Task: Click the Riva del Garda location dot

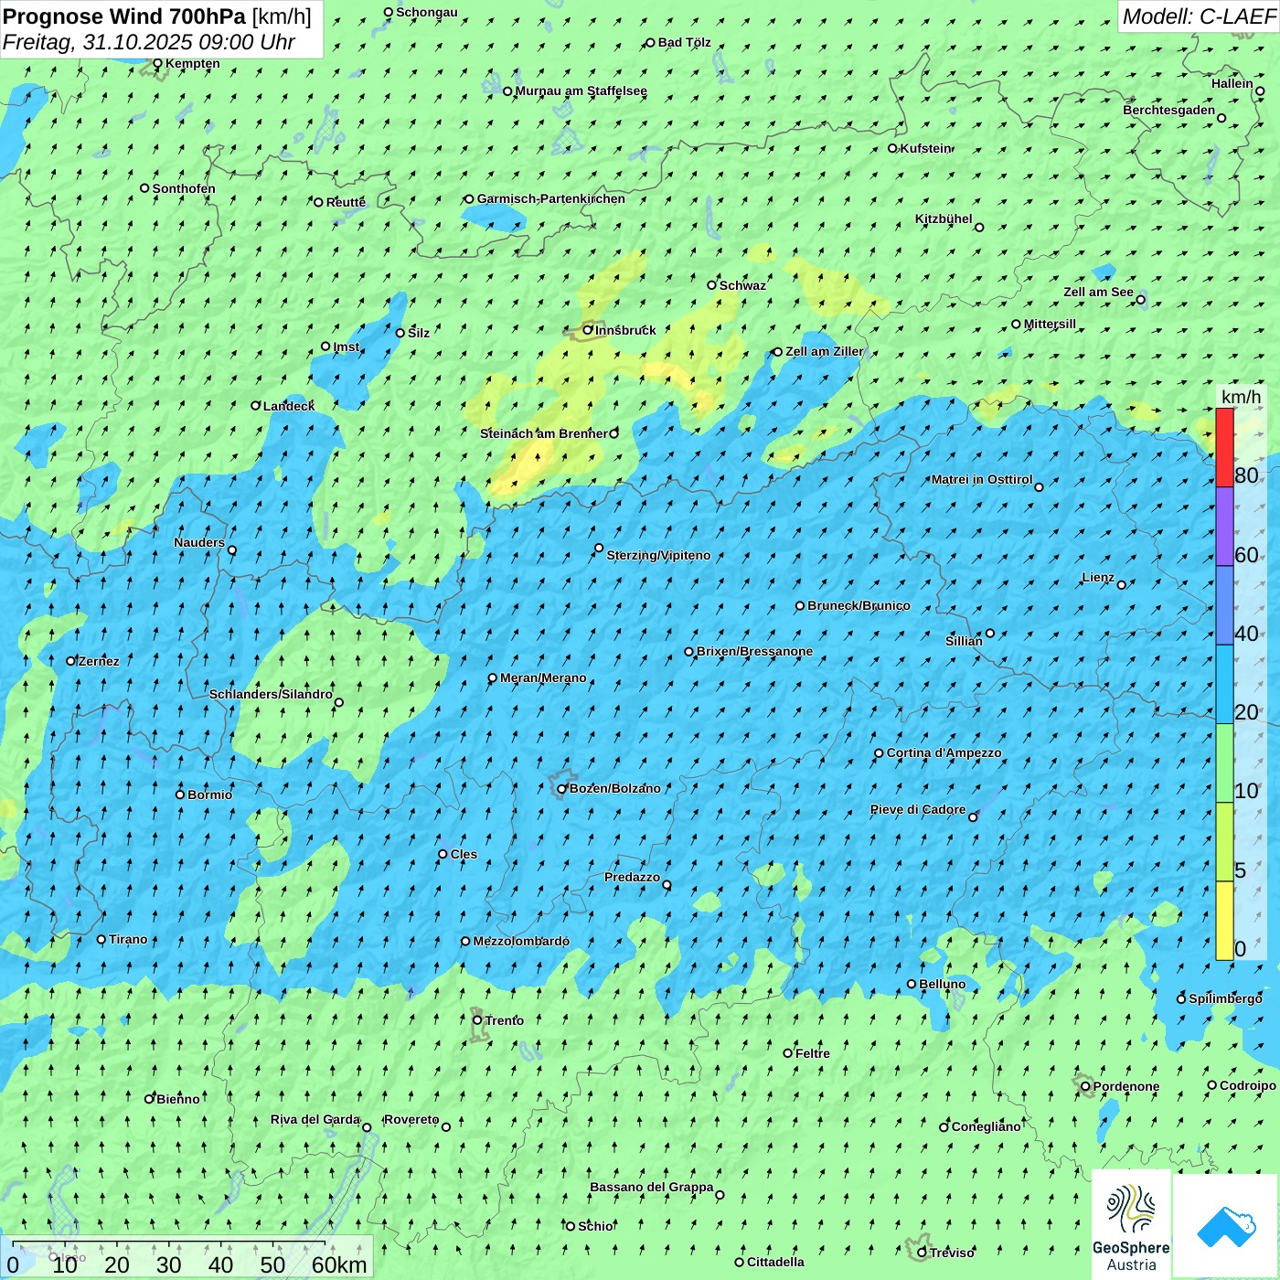Action: 367,1127
